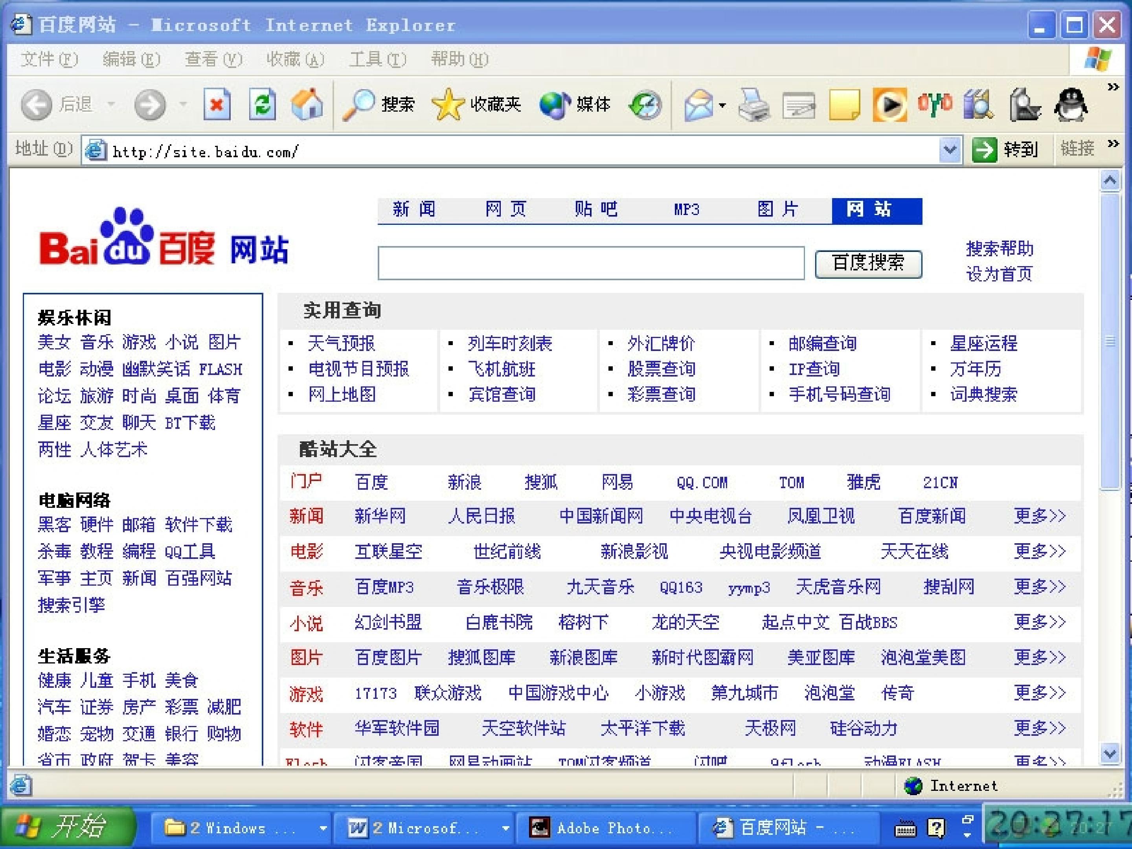Open the Mail button dropdown arrow
Screen dimensions: 1132x849
coord(722,105)
